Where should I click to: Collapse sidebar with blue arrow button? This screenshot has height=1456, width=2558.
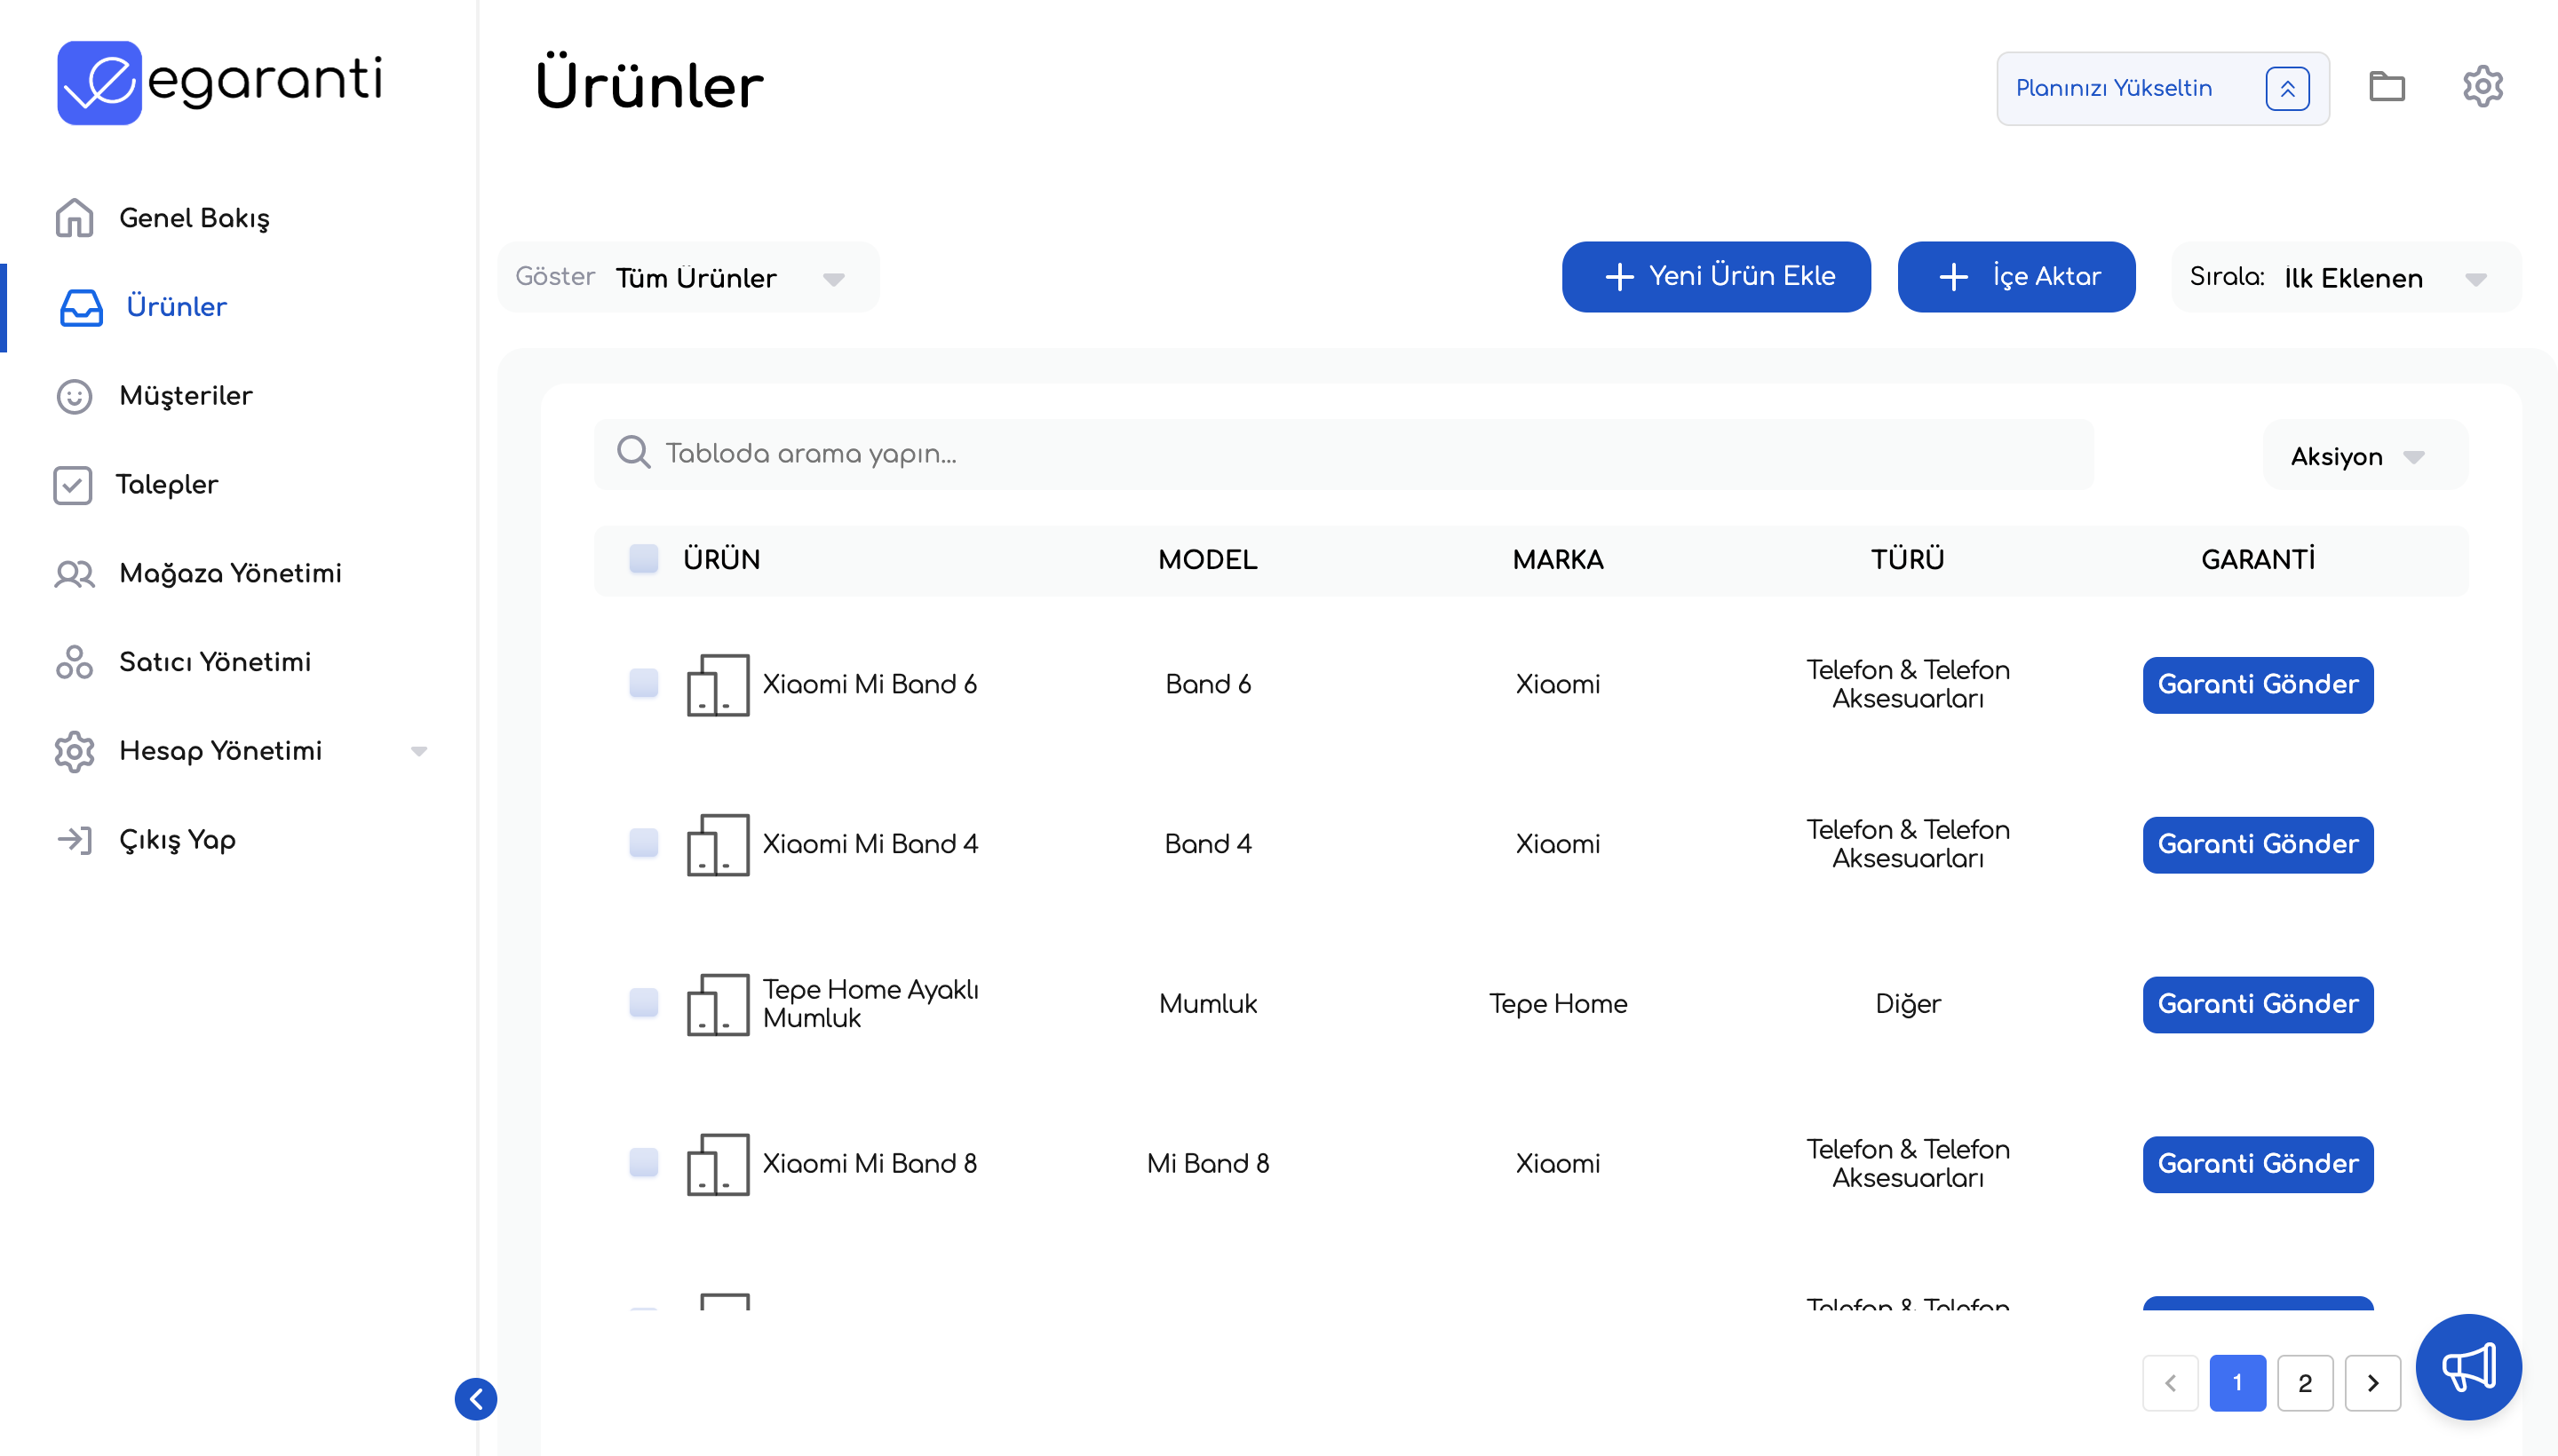476,1398
